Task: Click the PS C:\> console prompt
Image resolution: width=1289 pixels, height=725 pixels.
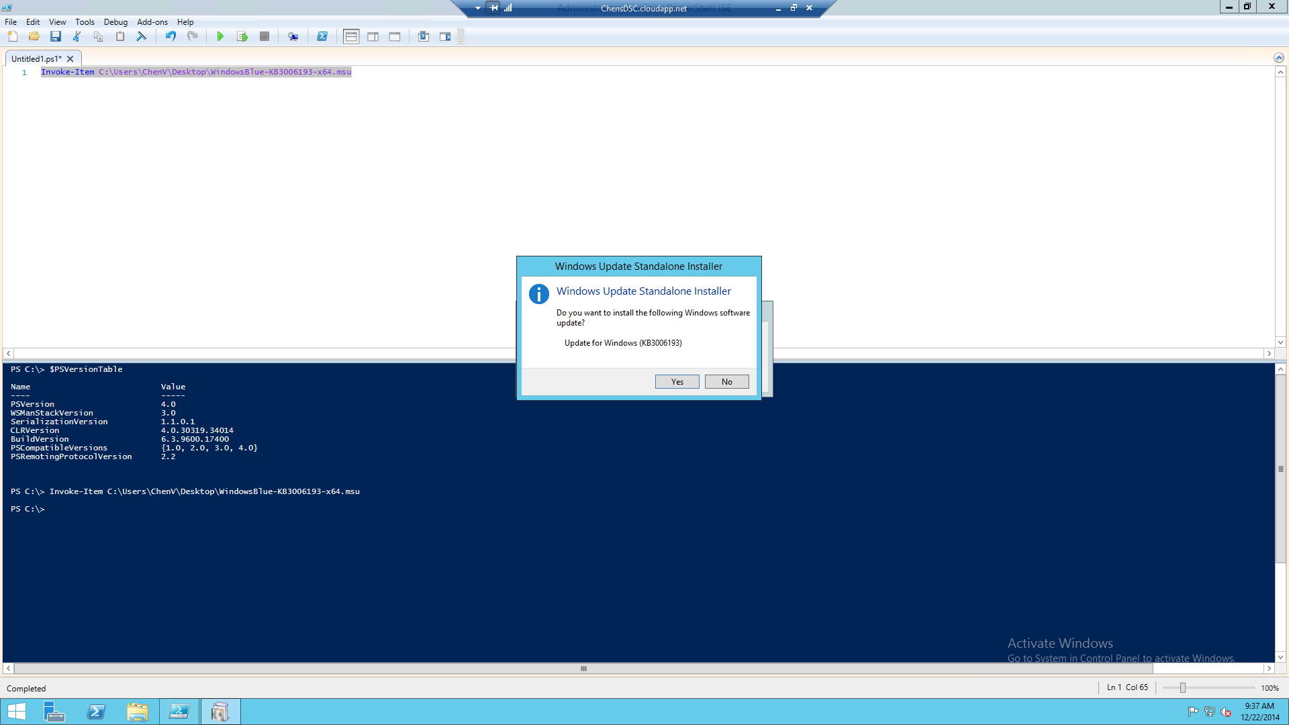Action: pos(28,509)
